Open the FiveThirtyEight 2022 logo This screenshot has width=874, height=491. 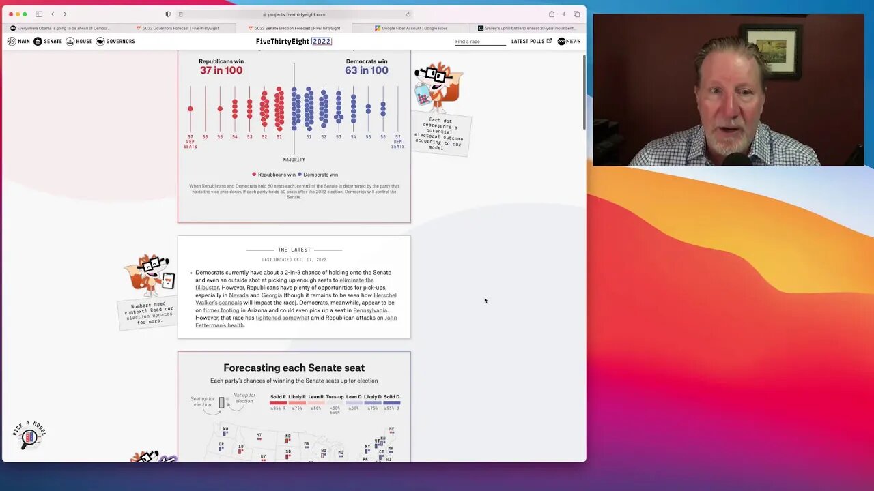tap(294, 41)
